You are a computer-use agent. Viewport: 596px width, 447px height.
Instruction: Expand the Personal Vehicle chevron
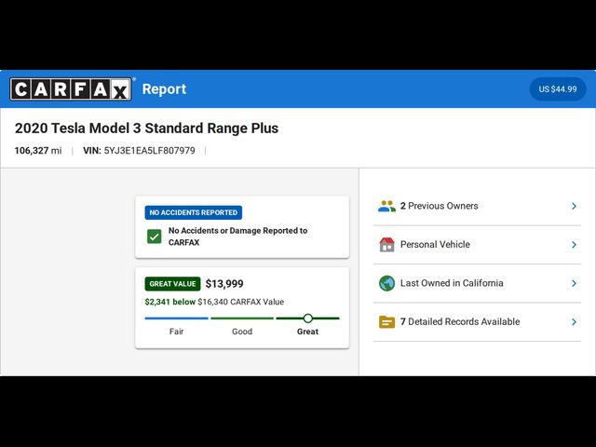pyautogui.click(x=574, y=245)
